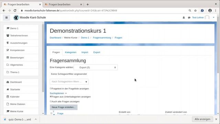Open Bewertungen in the sidebar

[21, 58]
